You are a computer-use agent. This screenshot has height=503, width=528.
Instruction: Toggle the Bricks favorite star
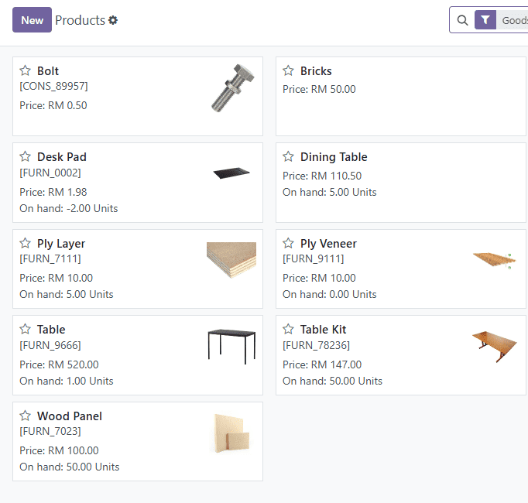[x=289, y=71]
